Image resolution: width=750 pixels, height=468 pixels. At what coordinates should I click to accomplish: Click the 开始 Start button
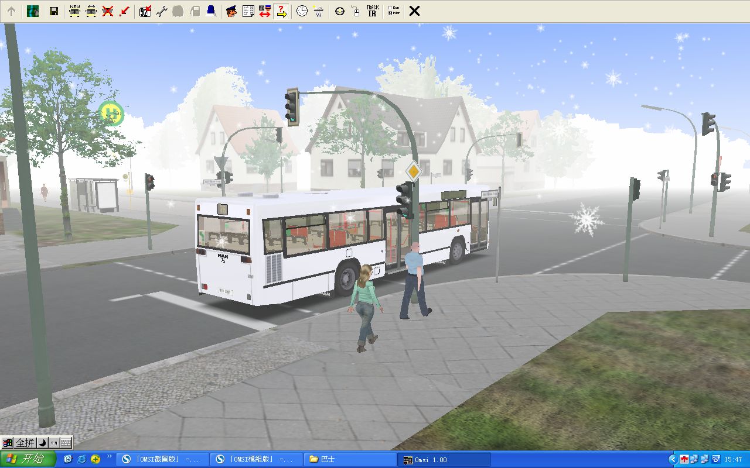(x=28, y=459)
